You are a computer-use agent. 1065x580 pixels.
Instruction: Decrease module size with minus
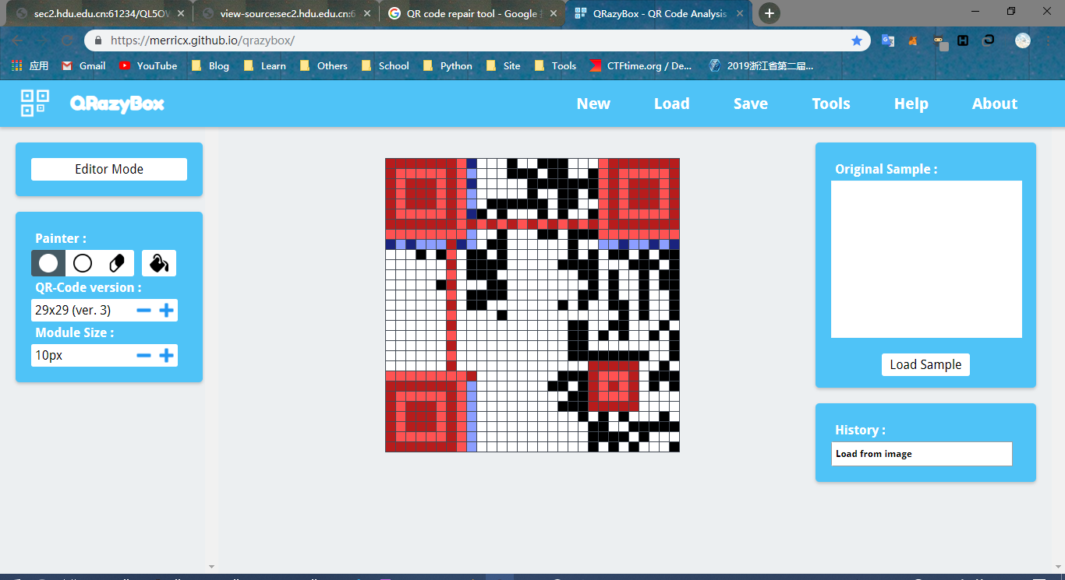143,355
